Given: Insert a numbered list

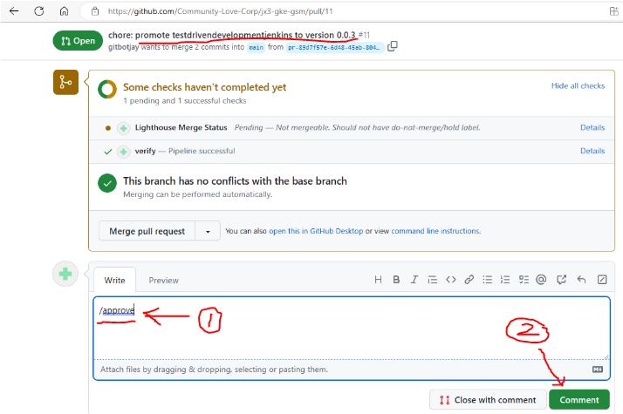Looking at the screenshot, I should click(x=505, y=280).
